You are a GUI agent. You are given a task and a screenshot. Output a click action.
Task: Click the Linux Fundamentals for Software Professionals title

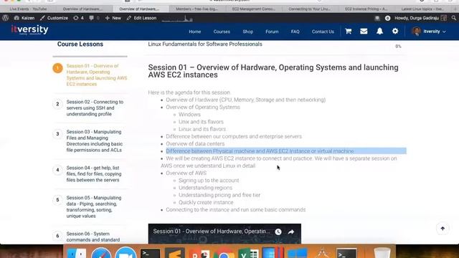[205, 44]
